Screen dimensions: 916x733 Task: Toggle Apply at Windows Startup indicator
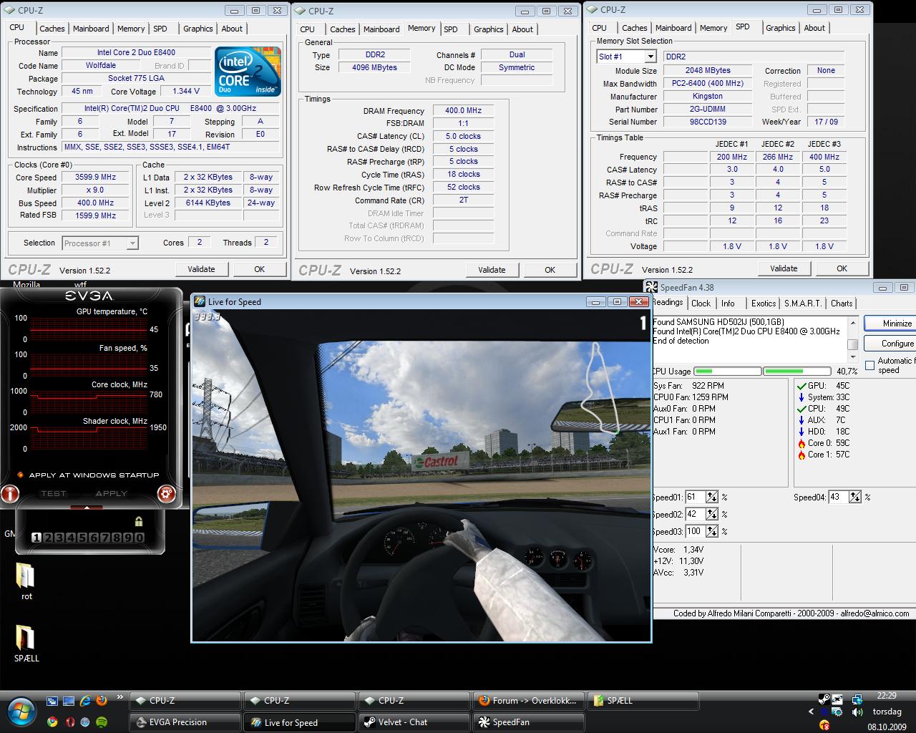point(20,475)
